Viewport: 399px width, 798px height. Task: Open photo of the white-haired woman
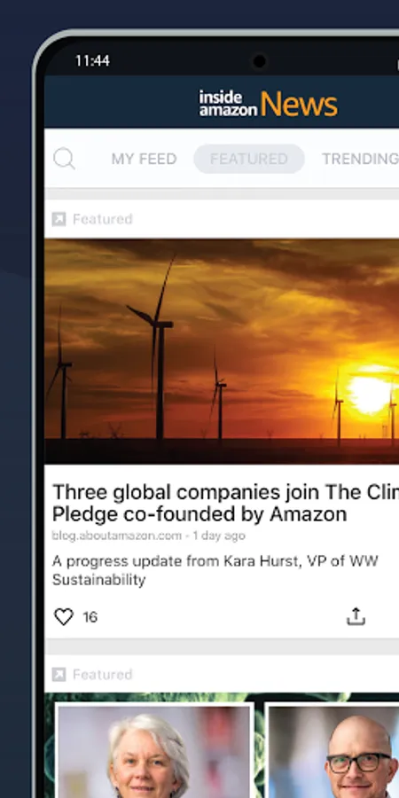[154, 751]
